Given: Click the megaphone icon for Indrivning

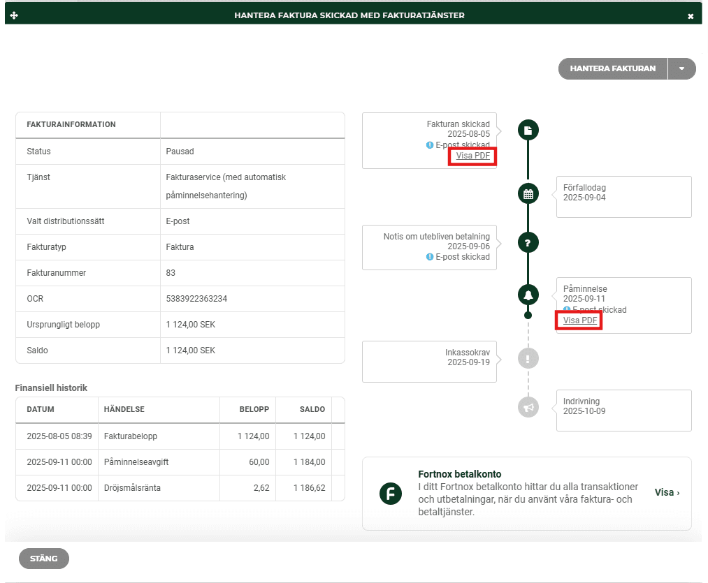Looking at the screenshot, I should coord(528,407).
